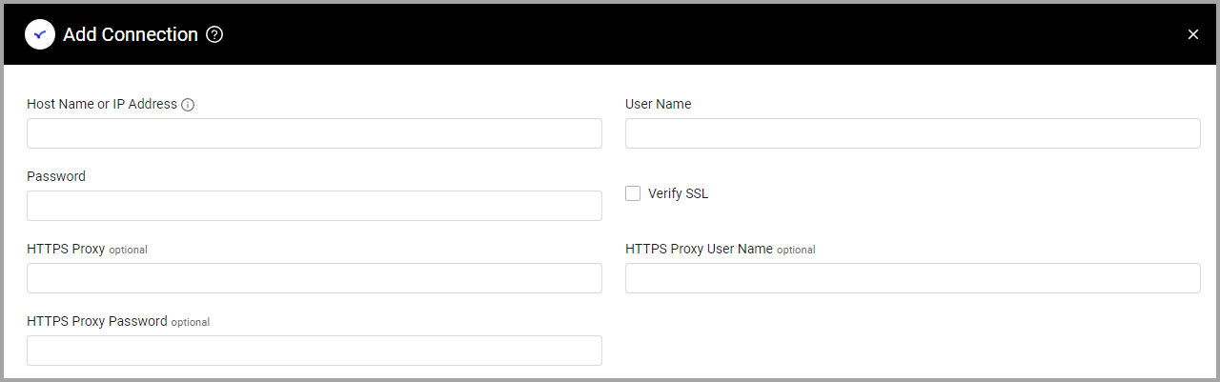Click the info icon next to Host Name
Viewport: 1220px width, 382px height.
(188, 105)
